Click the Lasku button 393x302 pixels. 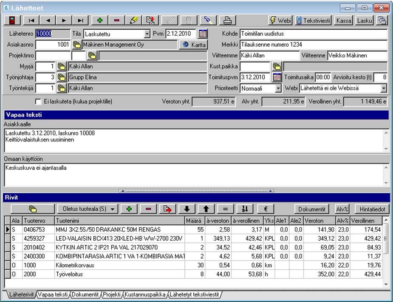point(365,20)
